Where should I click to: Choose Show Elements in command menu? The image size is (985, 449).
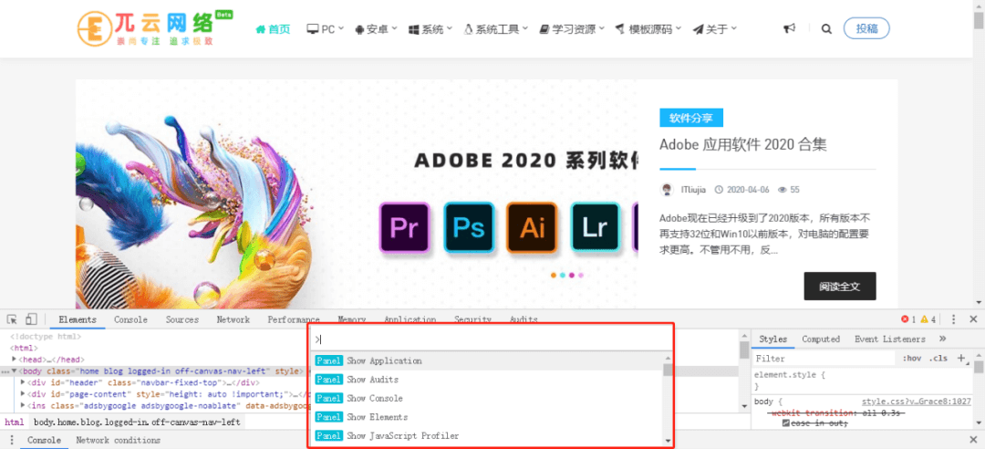point(487,417)
